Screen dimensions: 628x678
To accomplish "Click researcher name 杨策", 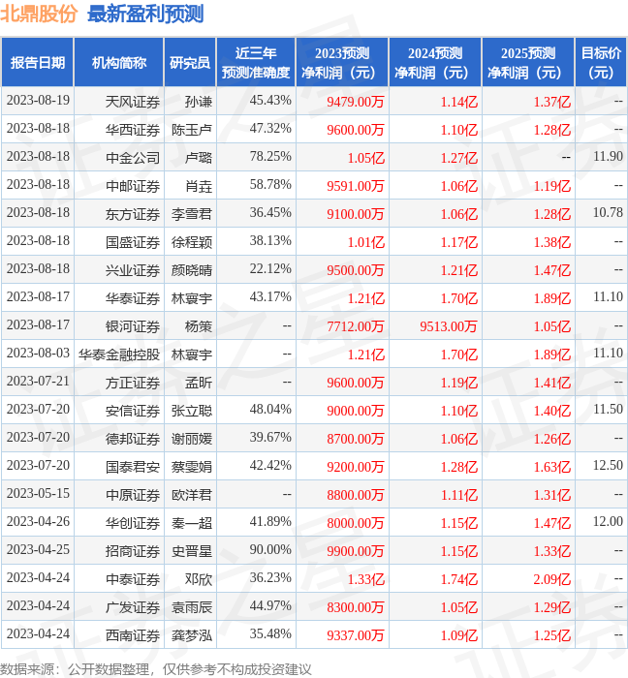I will [199, 327].
